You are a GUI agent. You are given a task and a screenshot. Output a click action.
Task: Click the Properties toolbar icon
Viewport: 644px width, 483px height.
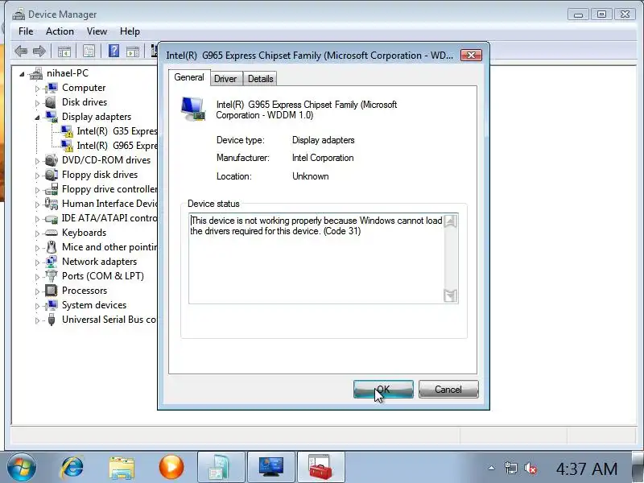pyautogui.click(x=89, y=52)
